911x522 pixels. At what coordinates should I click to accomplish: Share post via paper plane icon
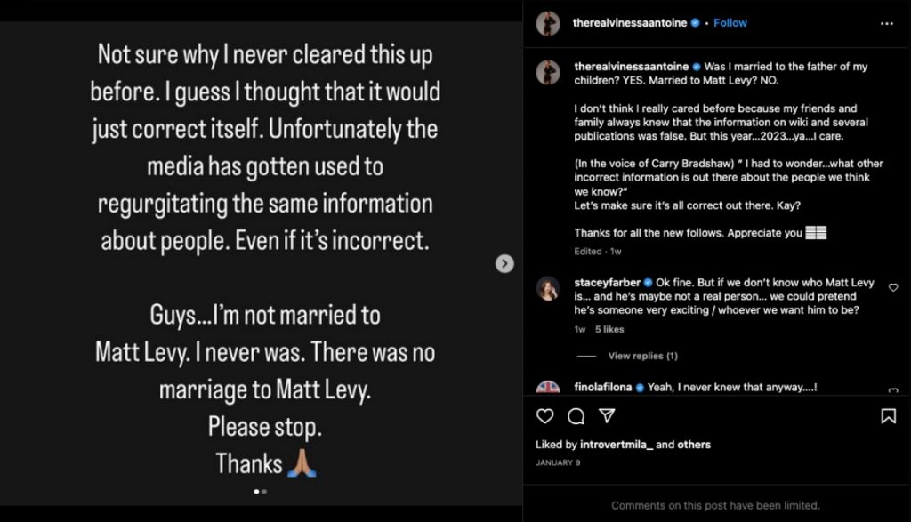607,416
